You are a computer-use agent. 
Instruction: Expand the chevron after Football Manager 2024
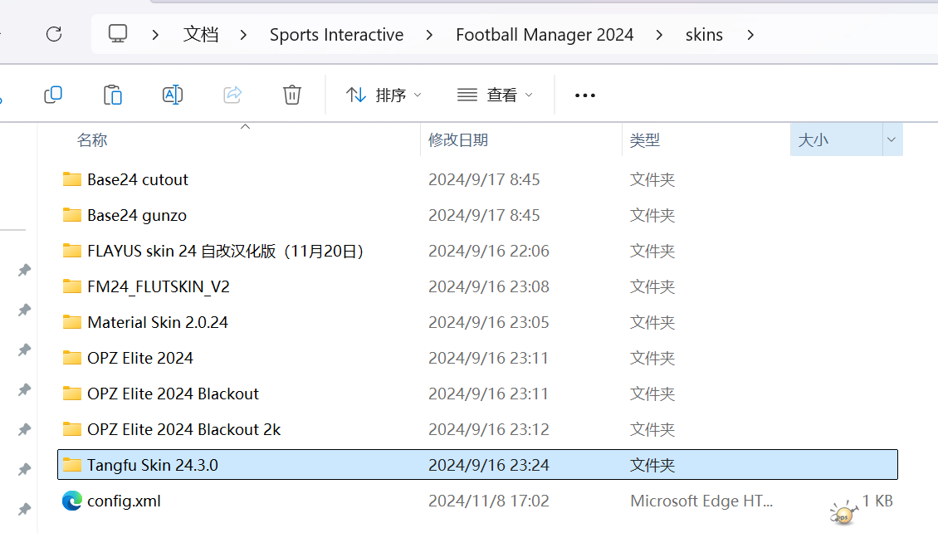coord(658,35)
